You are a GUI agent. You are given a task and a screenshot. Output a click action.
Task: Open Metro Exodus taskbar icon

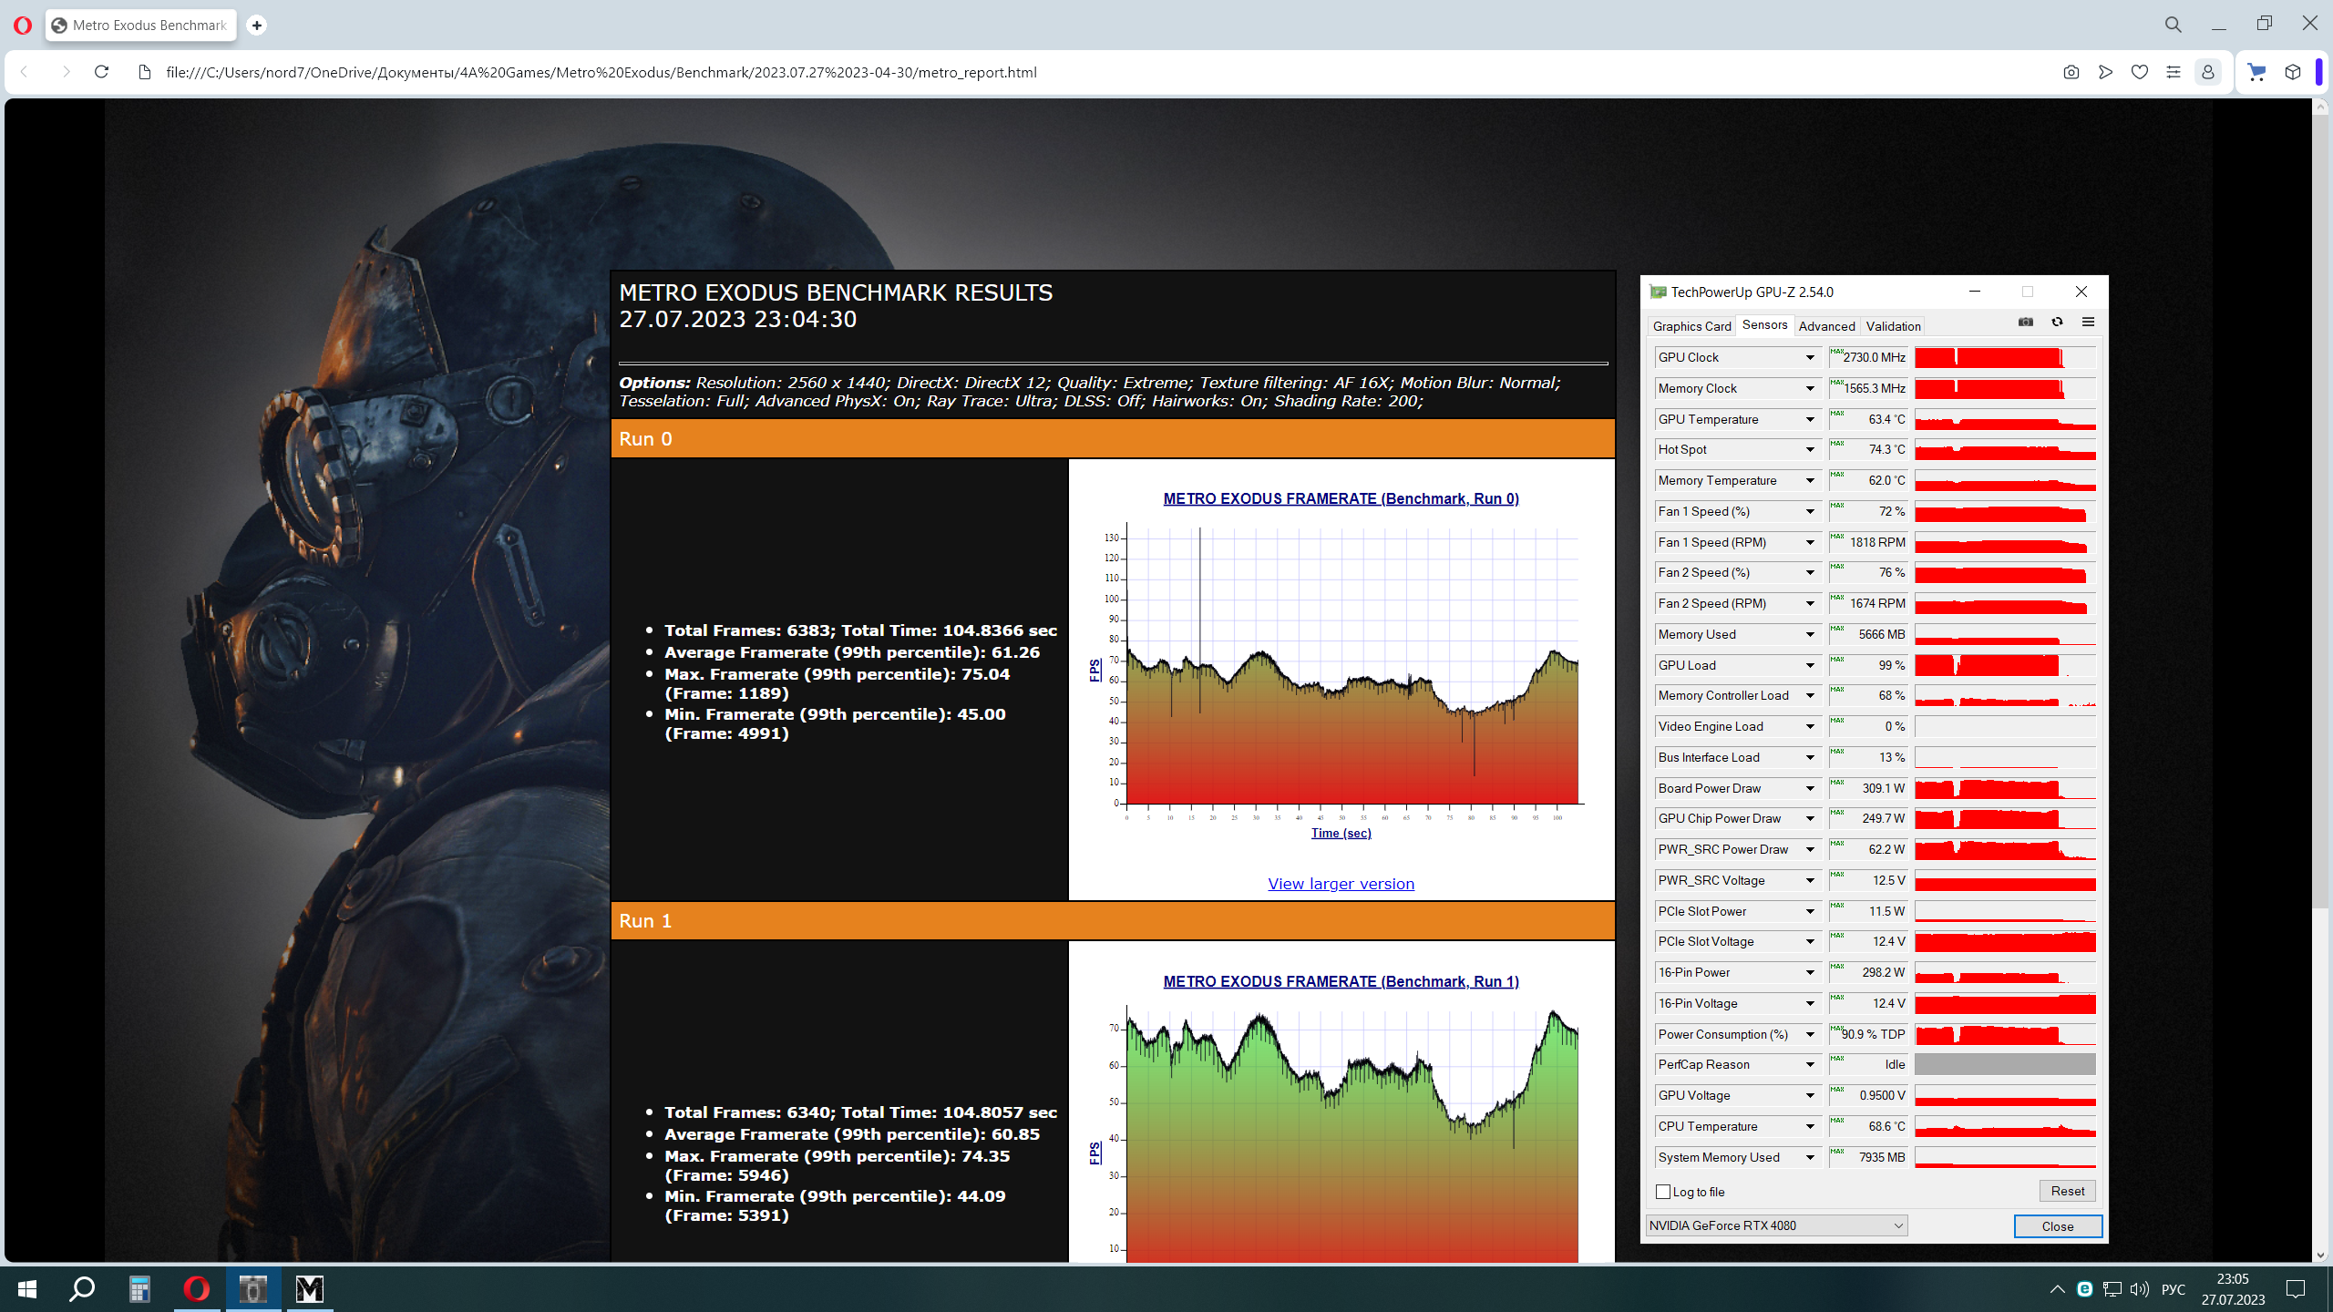tap(310, 1288)
